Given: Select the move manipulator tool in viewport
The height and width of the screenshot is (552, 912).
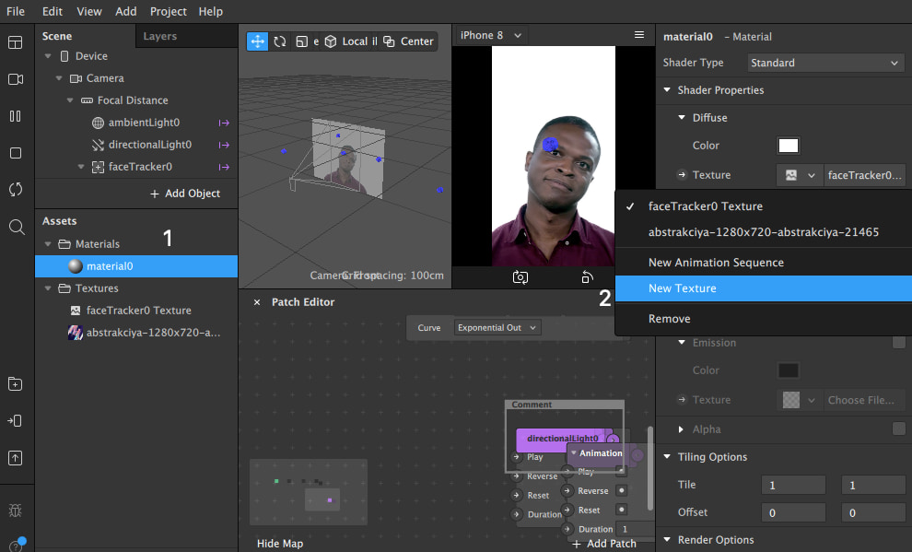Looking at the screenshot, I should click(x=258, y=41).
